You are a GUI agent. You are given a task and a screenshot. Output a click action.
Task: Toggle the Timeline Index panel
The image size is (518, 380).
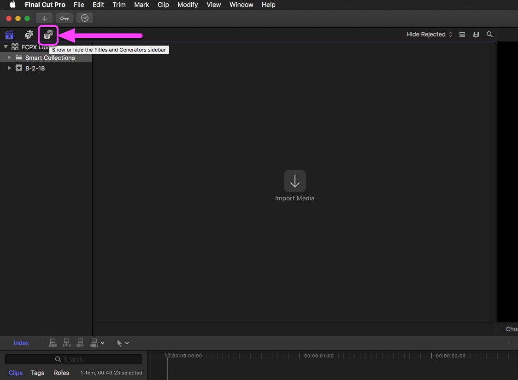(21, 343)
